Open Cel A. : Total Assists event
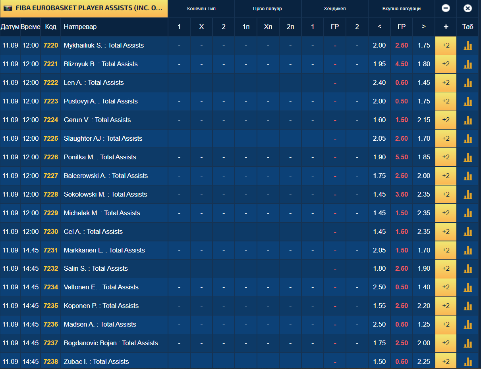Screen dimensions: 481x369 [x=93, y=232]
